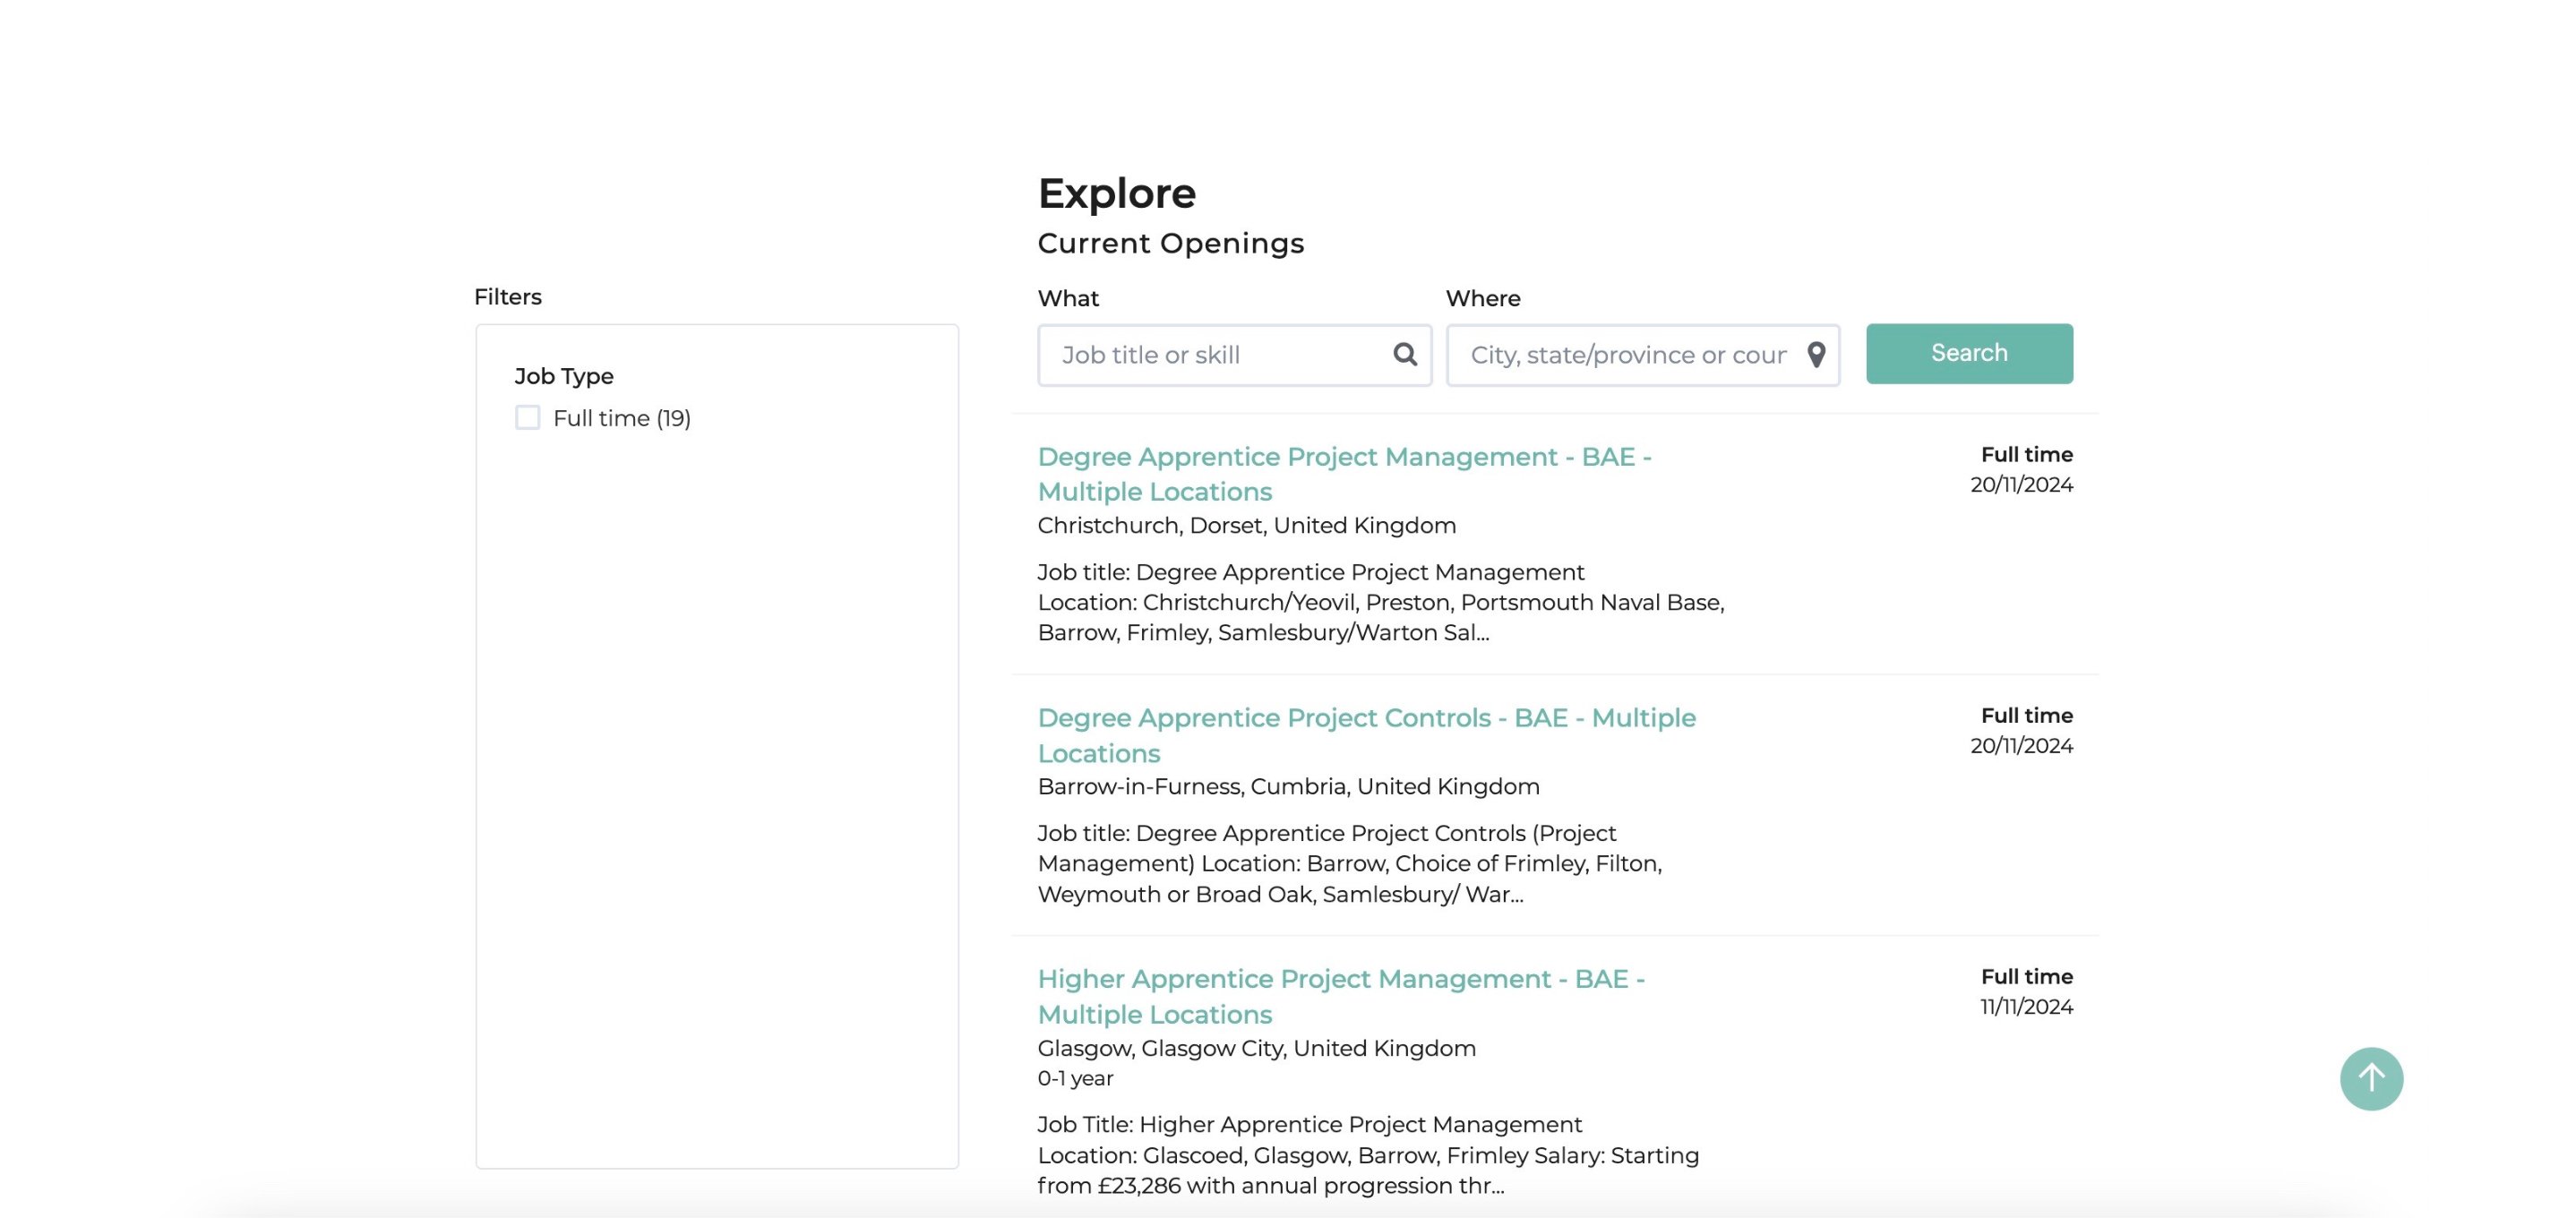Click the Where field label
The image size is (2576, 1218).
pyautogui.click(x=1482, y=298)
